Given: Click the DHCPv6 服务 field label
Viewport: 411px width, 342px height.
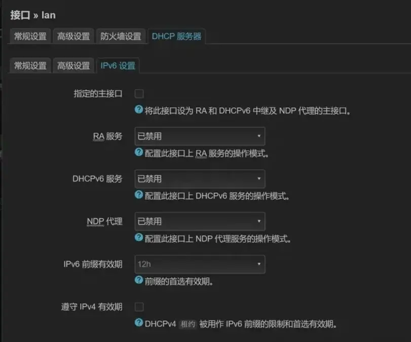Looking at the screenshot, I should pos(97,179).
